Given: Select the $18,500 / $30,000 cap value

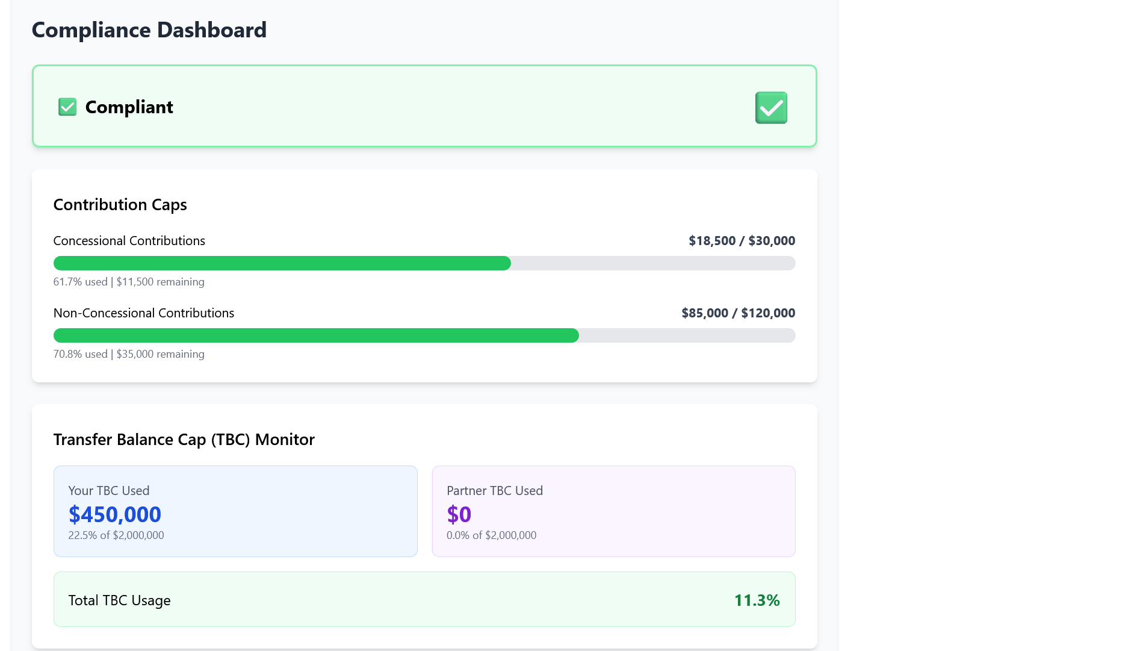Looking at the screenshot, I should [x=742, y=240].
